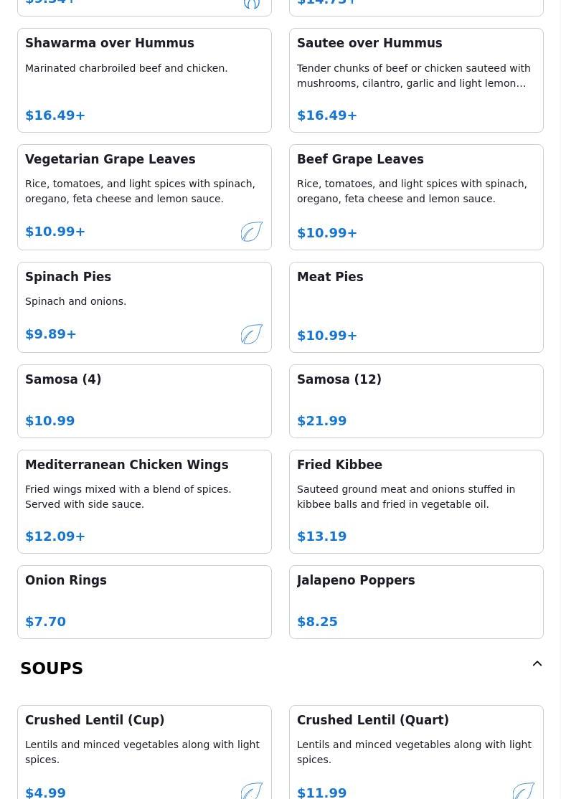Choose the Fried Kibbee item
Screen dimensions: 561x799
point(416,501)
